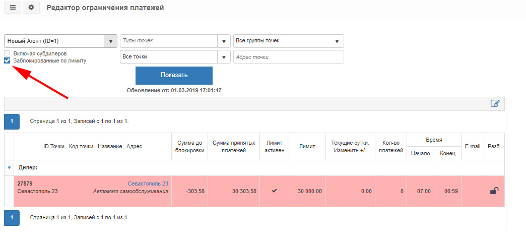Click the 0,00 current day cell
The image size is (526, 246).
350,191
